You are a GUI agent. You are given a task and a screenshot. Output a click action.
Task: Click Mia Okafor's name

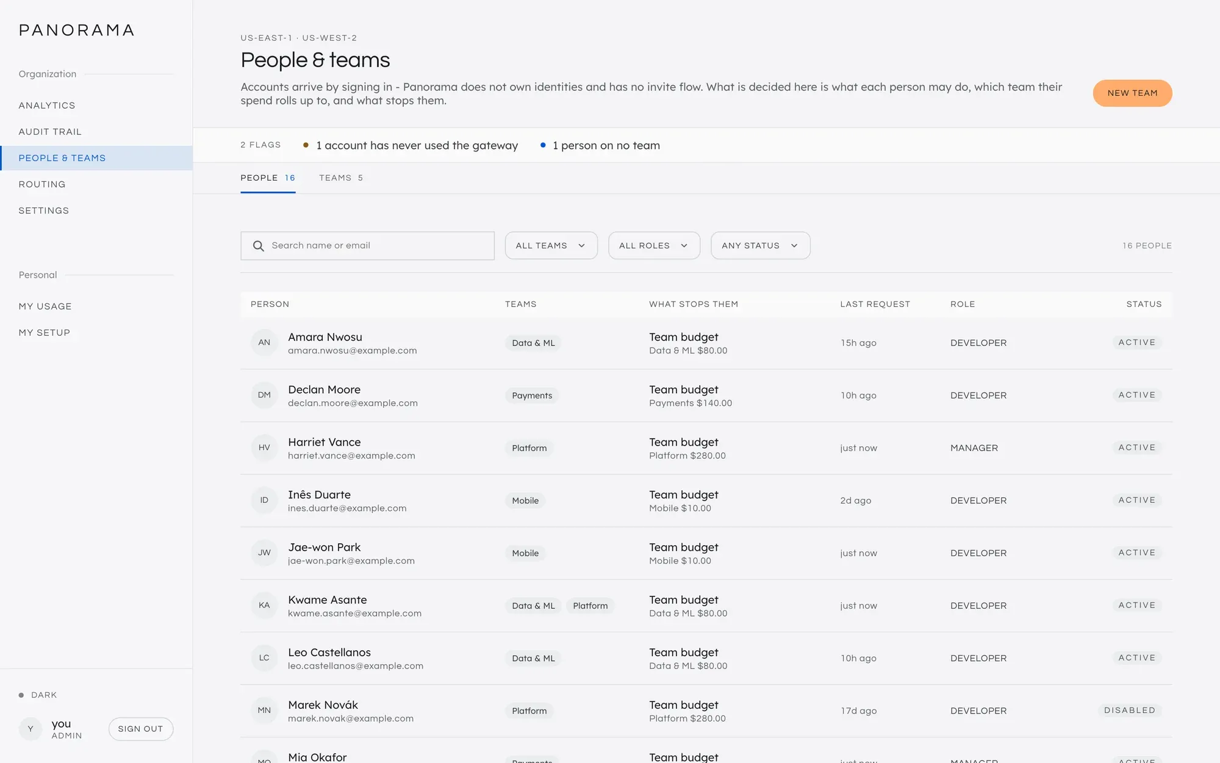(x=317, y=757)
